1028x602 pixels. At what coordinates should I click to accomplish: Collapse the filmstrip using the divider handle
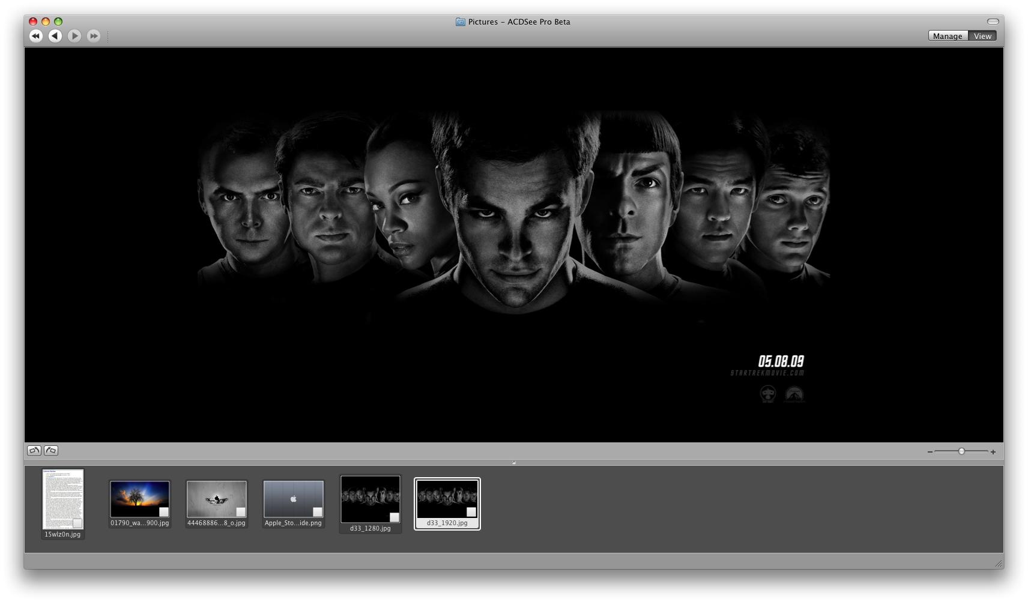513,462
